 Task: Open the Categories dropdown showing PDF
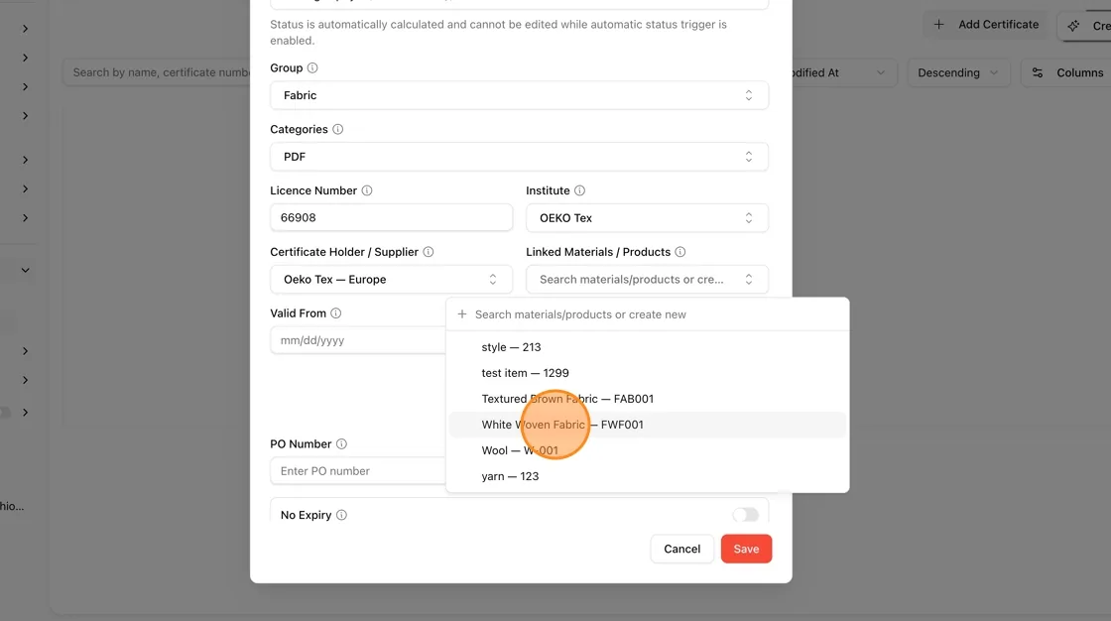pyautogui.click(x=520, y=157)
